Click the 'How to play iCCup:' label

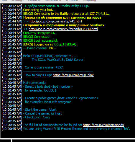coord(38,75)
